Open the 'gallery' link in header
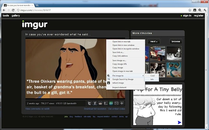The image size is (209, 130). (x=16, y=16)
